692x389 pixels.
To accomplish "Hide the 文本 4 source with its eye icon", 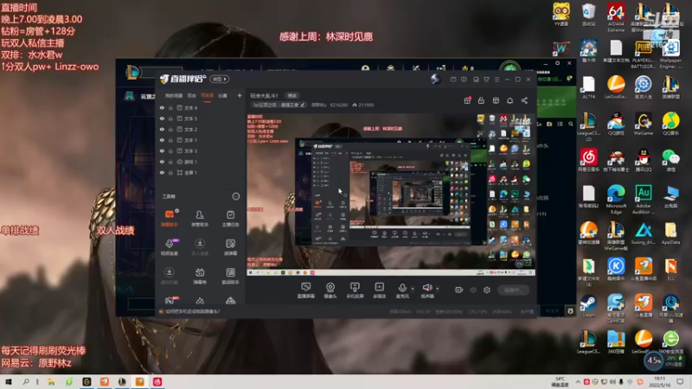I will click(162, 108).
